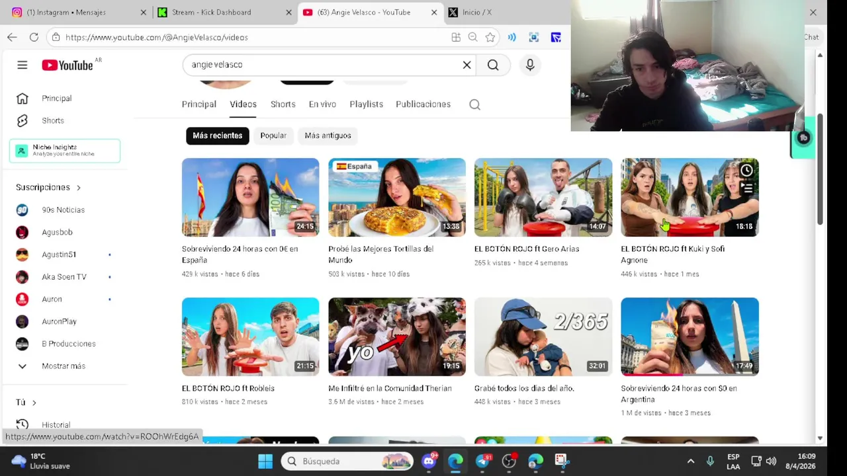Switch to the Principal channel tab
Image resolution: width=847 pixels, height=476 pixels.
[199, 104]
